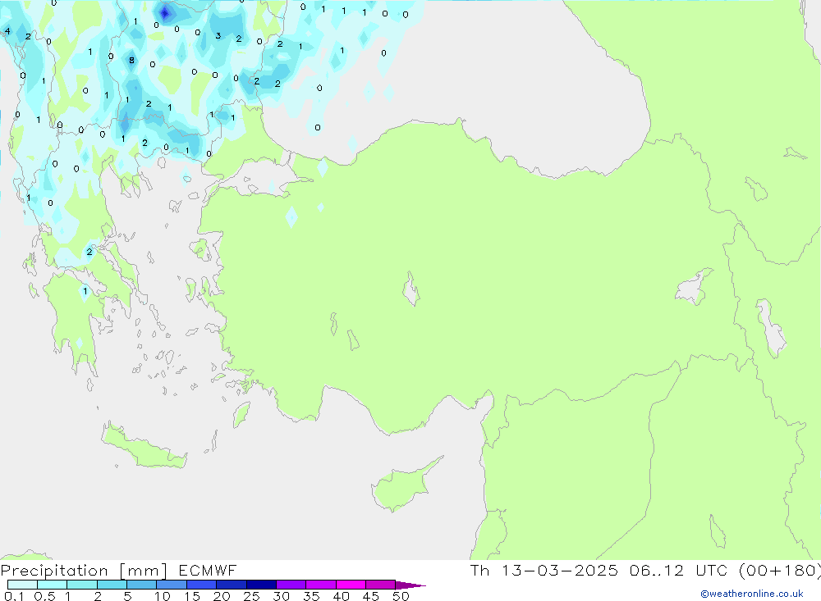The width and height of the screenshot is (821, 601).
Task: Click the legend value label '0.5'
Action: 44,596
